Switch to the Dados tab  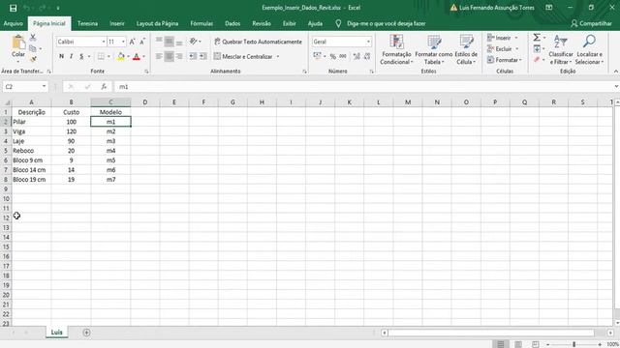(x=232, y=23)
